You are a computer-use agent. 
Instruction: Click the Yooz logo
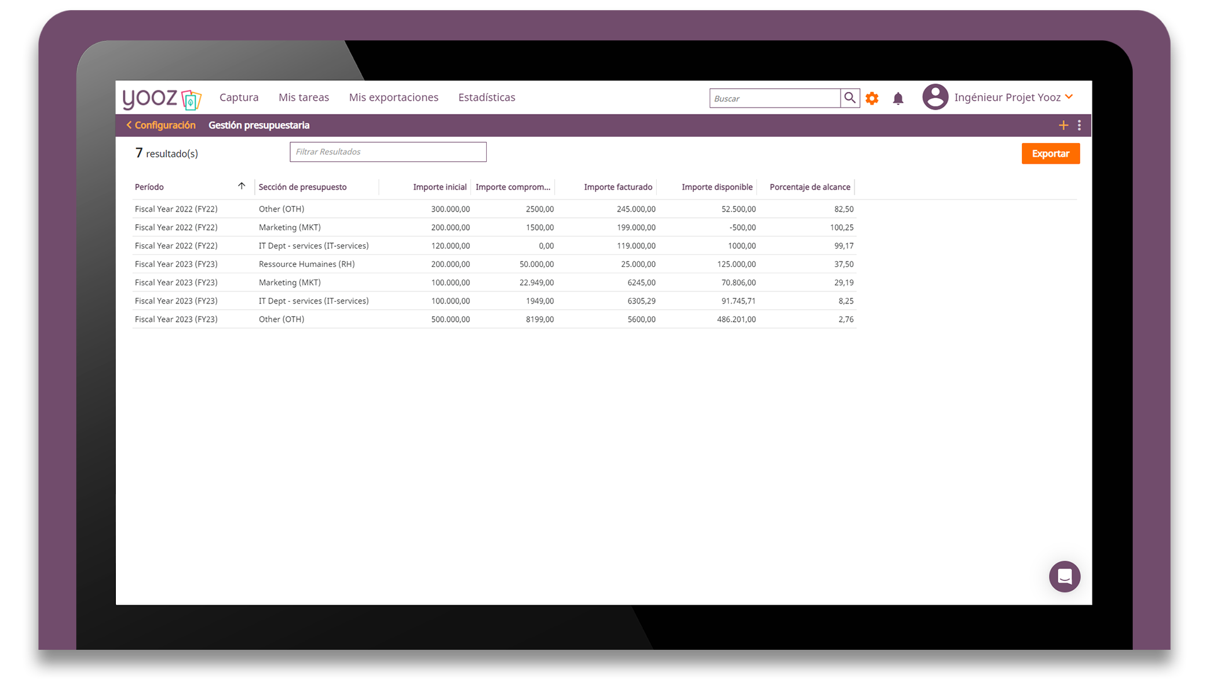(162, 98)
